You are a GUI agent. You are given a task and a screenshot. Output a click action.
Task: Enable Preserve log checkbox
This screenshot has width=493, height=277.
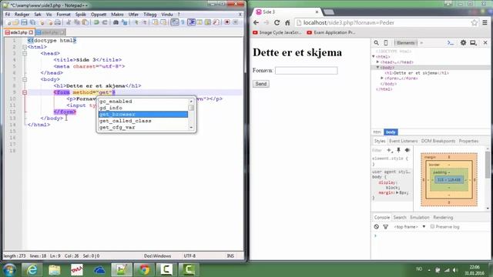pos(433,226)
